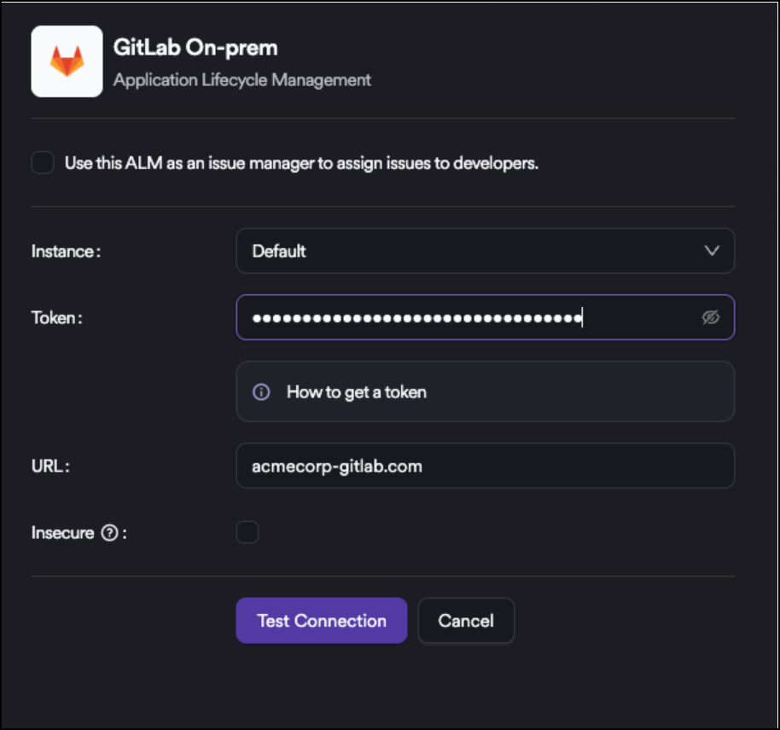This screenshot has height=730, width=780.
Task: Click the 'Insecure' label text
Action: point(62,533)
